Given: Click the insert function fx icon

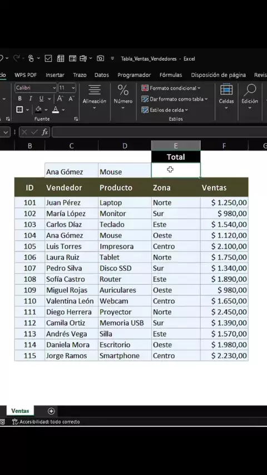Looking at the screenshot, I should tap(45, 132).
